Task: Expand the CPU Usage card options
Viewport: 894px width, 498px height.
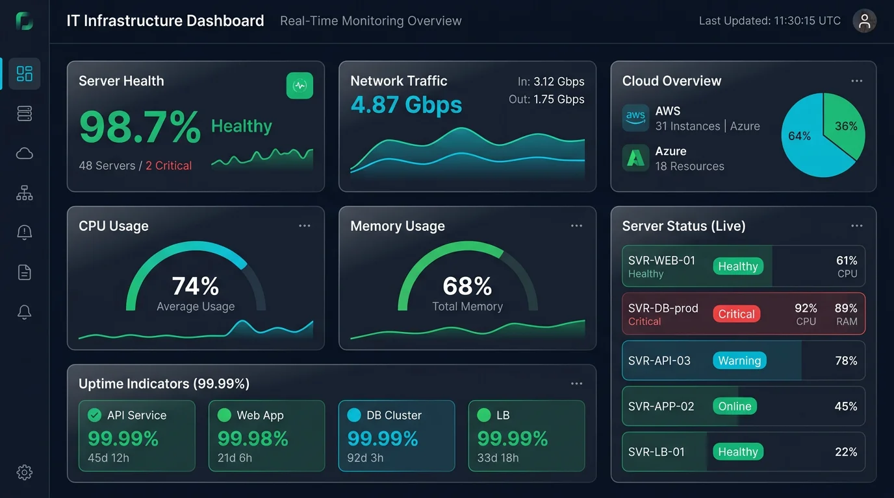Action: coord(304,226)
